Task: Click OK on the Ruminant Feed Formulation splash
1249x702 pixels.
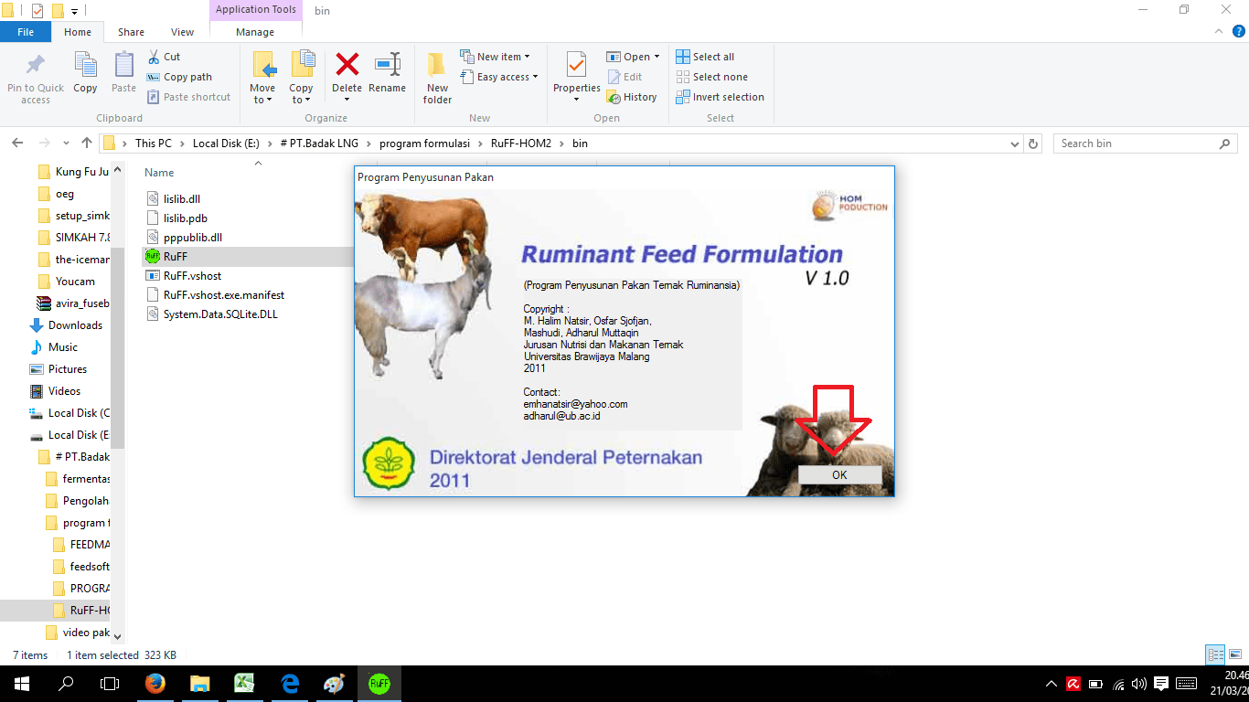Action: 838,475
